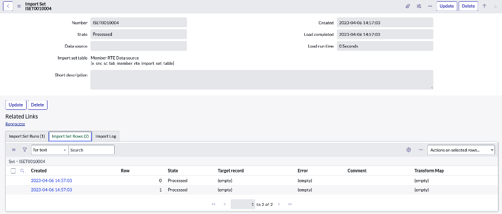Open Created link for row 0

(x=52, y=180)
